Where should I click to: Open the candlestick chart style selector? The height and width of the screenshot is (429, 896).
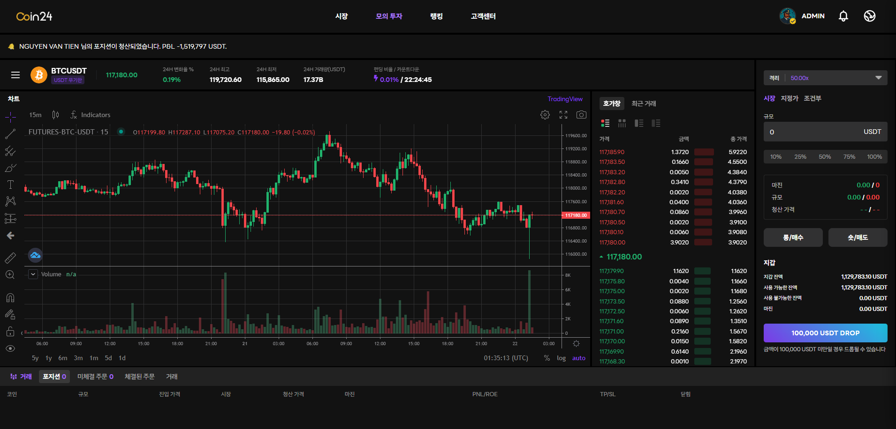click(56, 115)
